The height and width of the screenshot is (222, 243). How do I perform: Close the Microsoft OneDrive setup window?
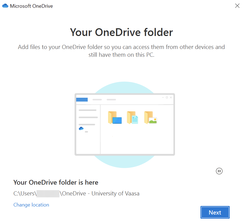(237, 6)
